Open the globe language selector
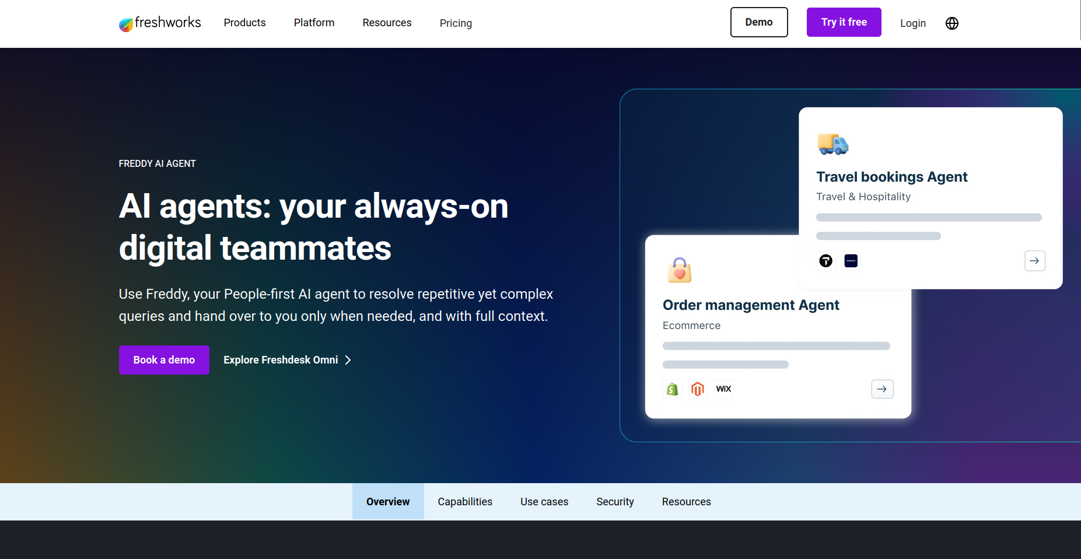Screen dimensions: 1081x559 (x=951, y=23)
